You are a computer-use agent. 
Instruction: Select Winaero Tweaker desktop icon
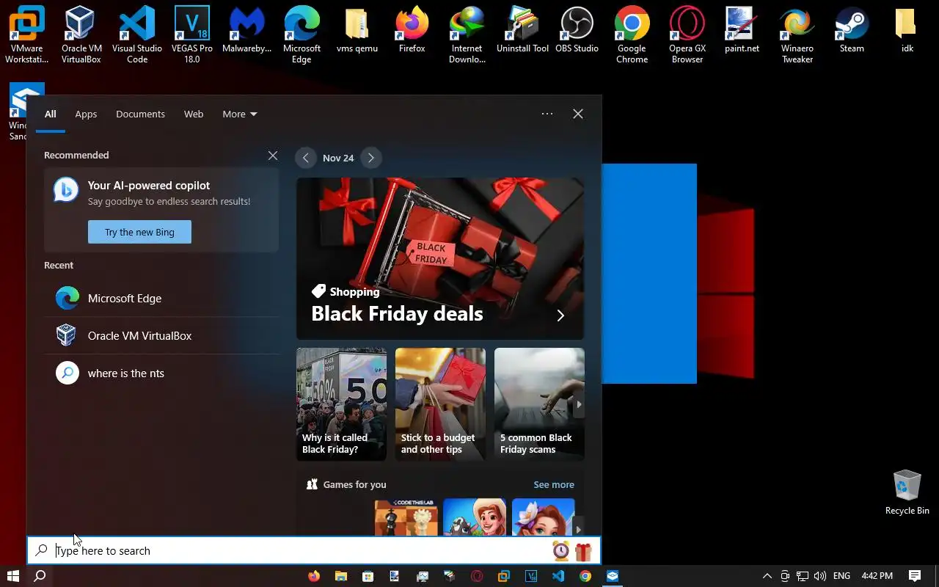[x=797, y=34]
